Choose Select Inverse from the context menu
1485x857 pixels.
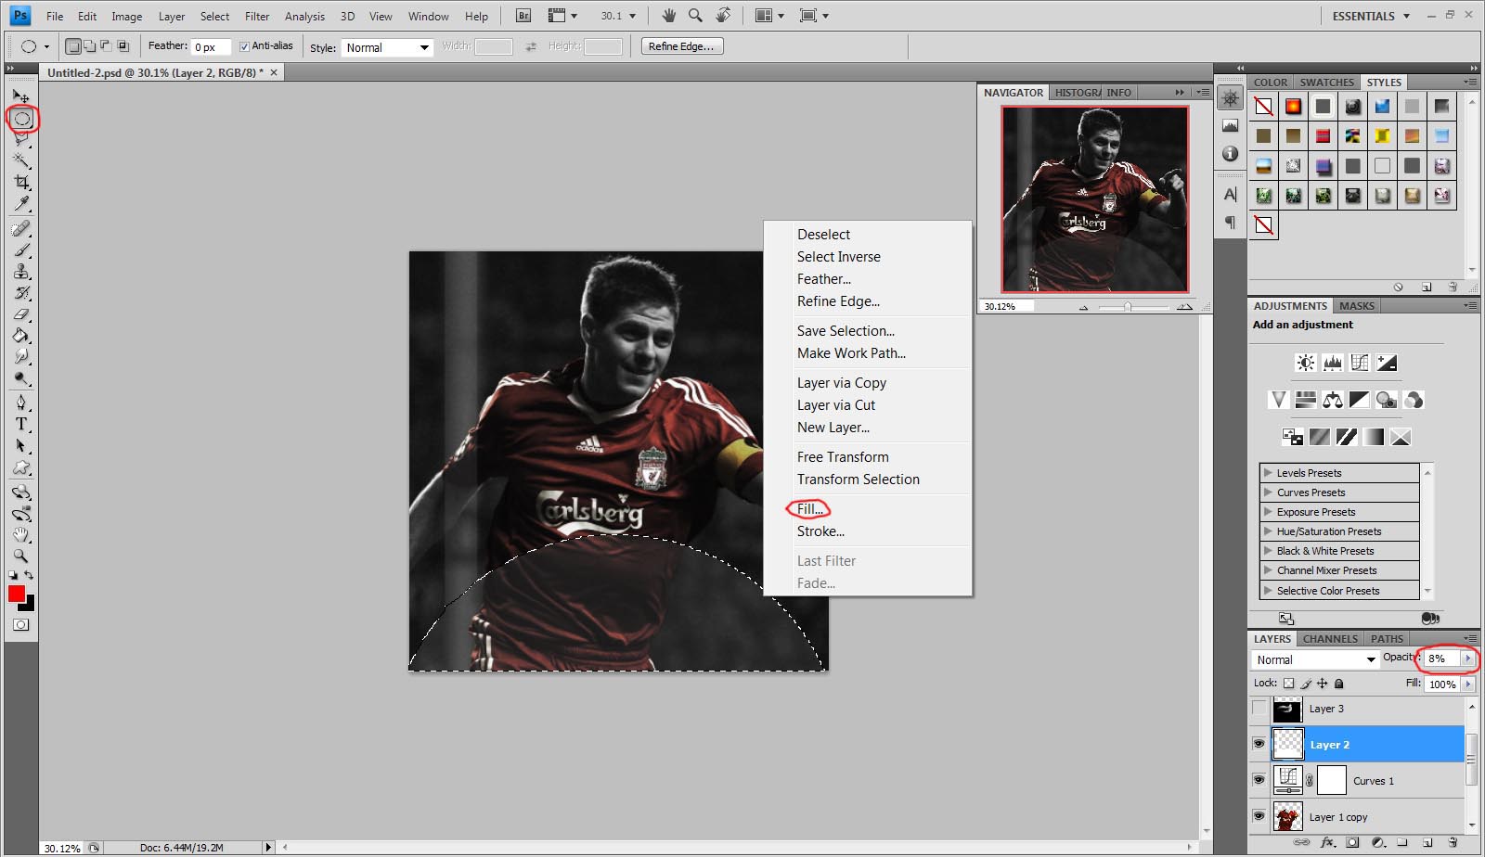click(839, 257)
